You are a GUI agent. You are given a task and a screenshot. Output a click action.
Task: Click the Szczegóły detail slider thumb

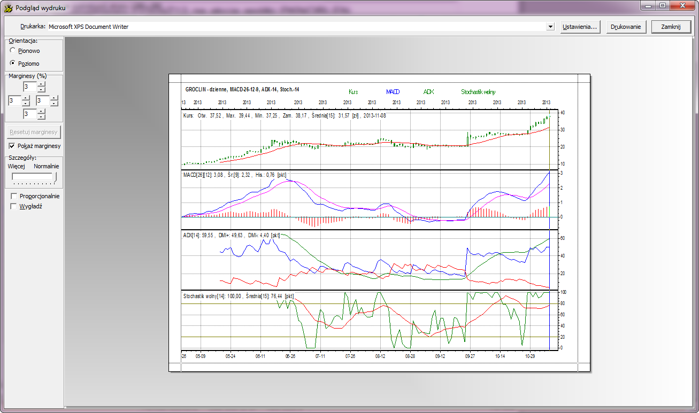click(x=55, y=178)
